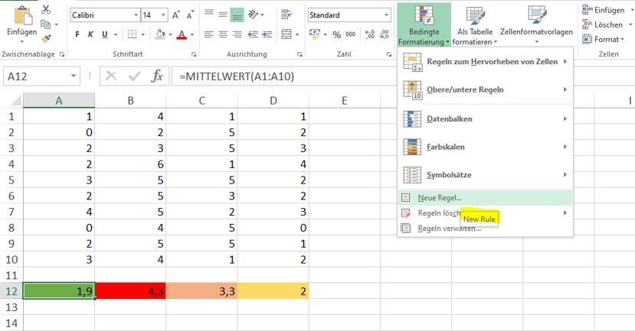Image resolution: width=635 pixels, height=331 pixels.
Task: Click the text orientation icon
Action: 253,15
